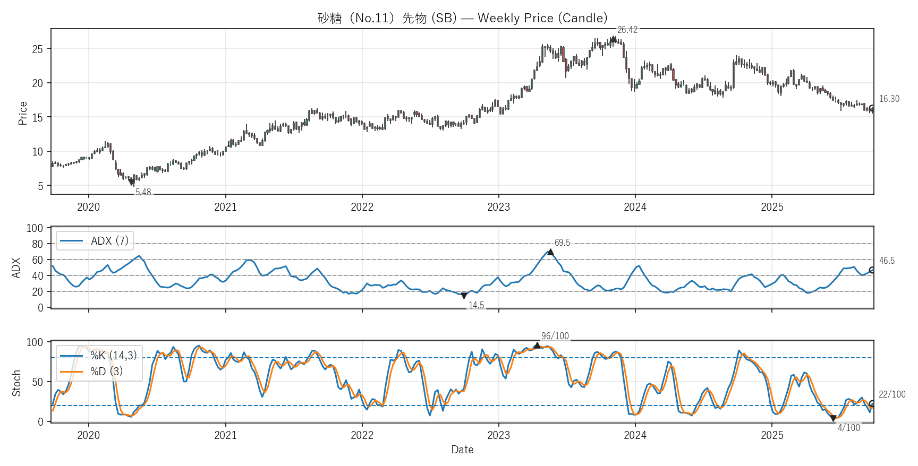The width and height of the screenshot is (918, 466).
Task: Click the 22/100 Stochastic value annotation
Action: 892,394
